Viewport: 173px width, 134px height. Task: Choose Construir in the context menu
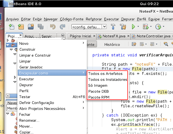click(x=52, y=49)
